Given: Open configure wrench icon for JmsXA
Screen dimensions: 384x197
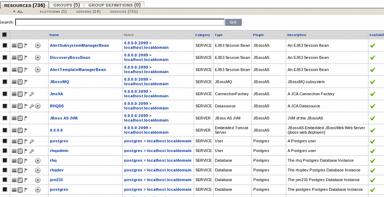Looking at the screenshot, I should click(32, 94).
